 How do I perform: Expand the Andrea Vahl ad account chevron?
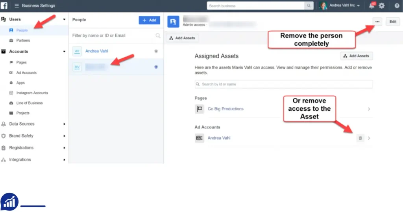tap(369, 138)
